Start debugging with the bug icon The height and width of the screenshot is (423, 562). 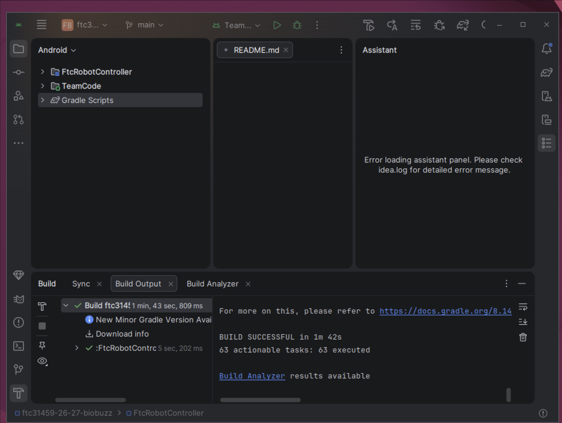[297, 25]
